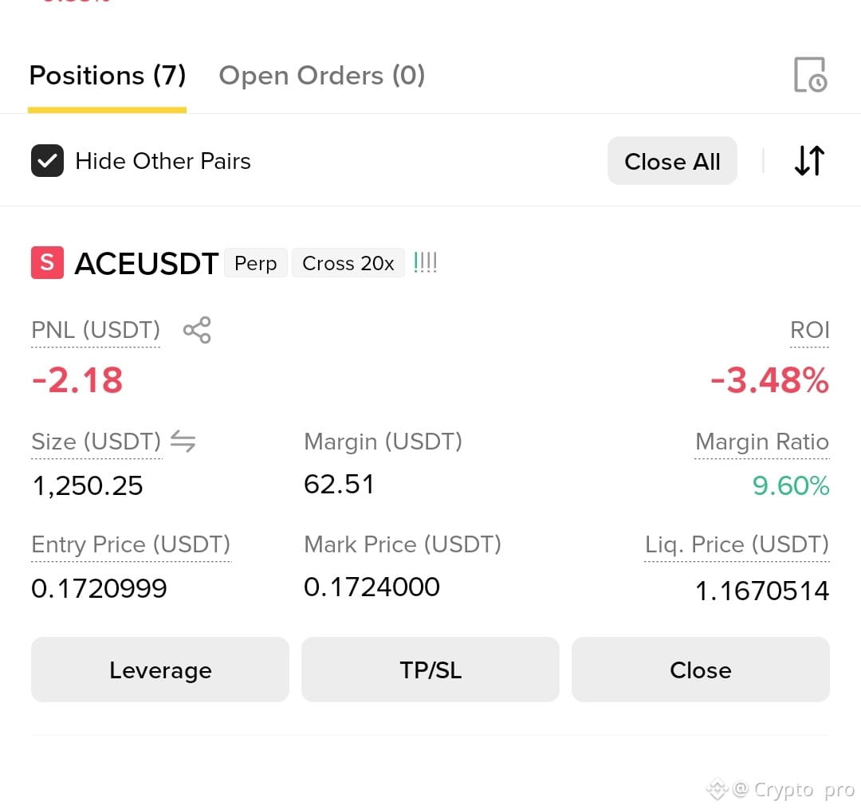Switch to Open Orders (0) tab
Image resolution: width=861 pixels, height=809 pixels.
tap(322, 75)
